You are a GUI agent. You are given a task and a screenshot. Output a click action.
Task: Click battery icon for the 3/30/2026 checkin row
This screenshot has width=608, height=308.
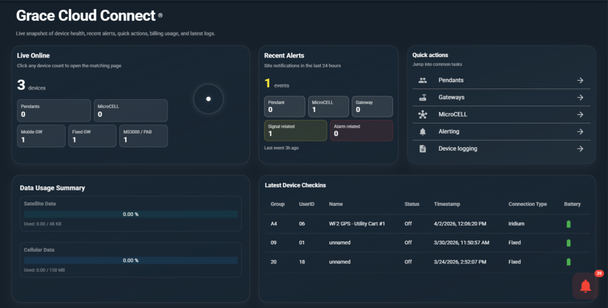click(x=568, y=243)
